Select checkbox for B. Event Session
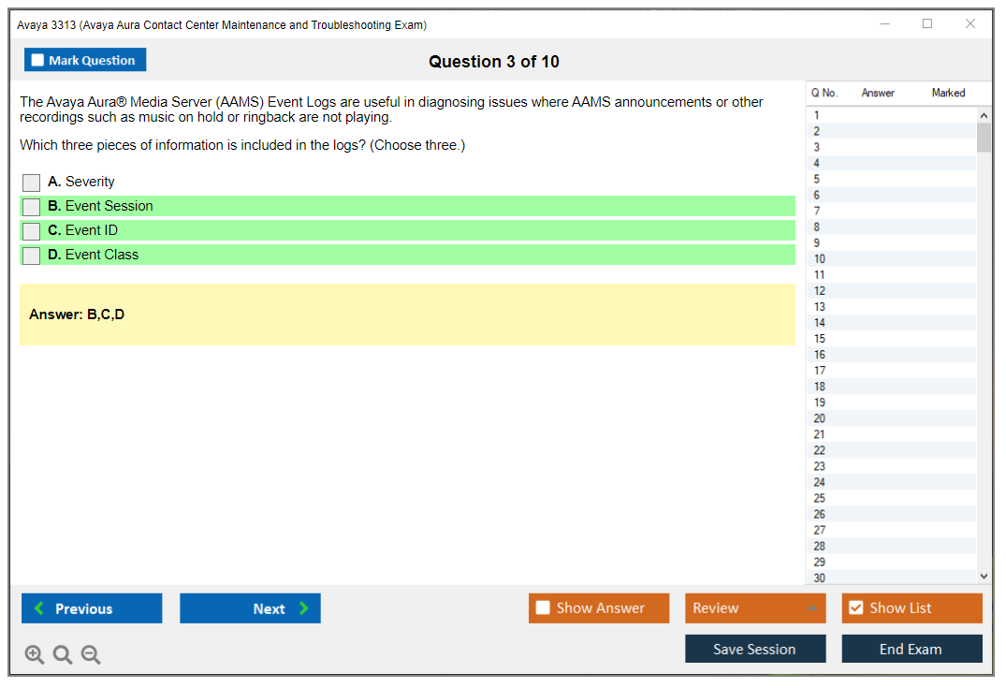 tap(31, 207)
